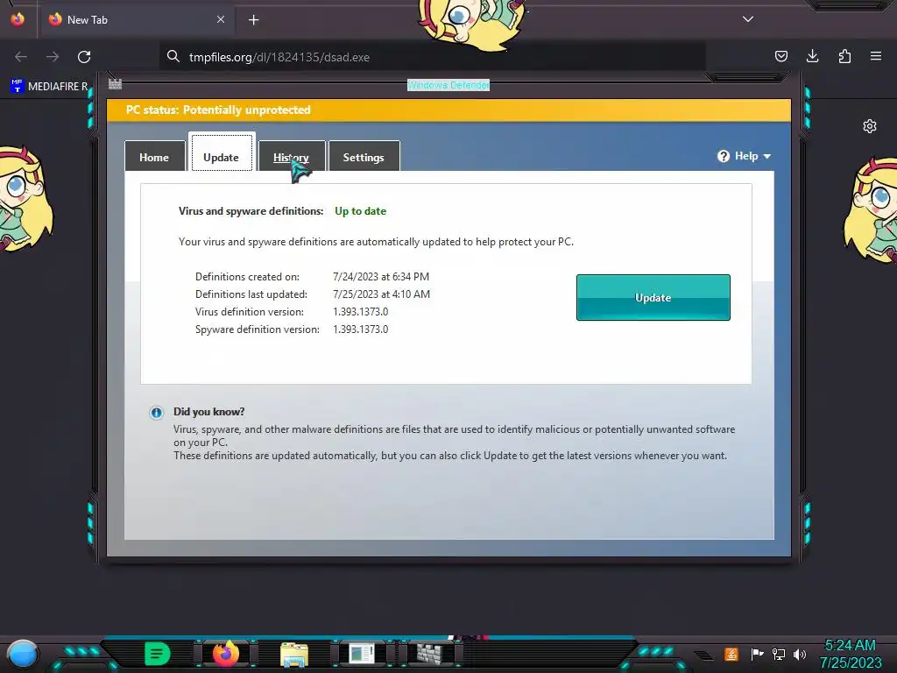The image size is (897, 673).
Task: Select the New Tab browser tab
Action: coord(136,19)
